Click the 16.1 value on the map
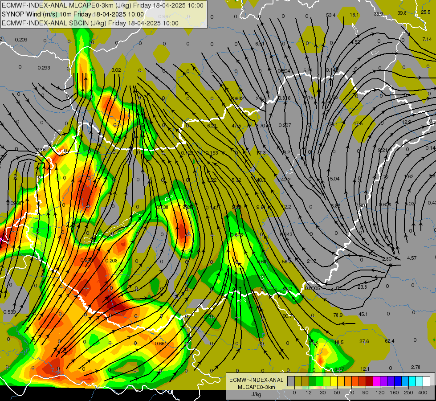The width and height of the screenshot is (436, 401). [x=354, y=15]
